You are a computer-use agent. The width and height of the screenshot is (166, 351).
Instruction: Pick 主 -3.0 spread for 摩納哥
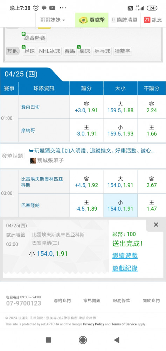(x=86, y=131)
